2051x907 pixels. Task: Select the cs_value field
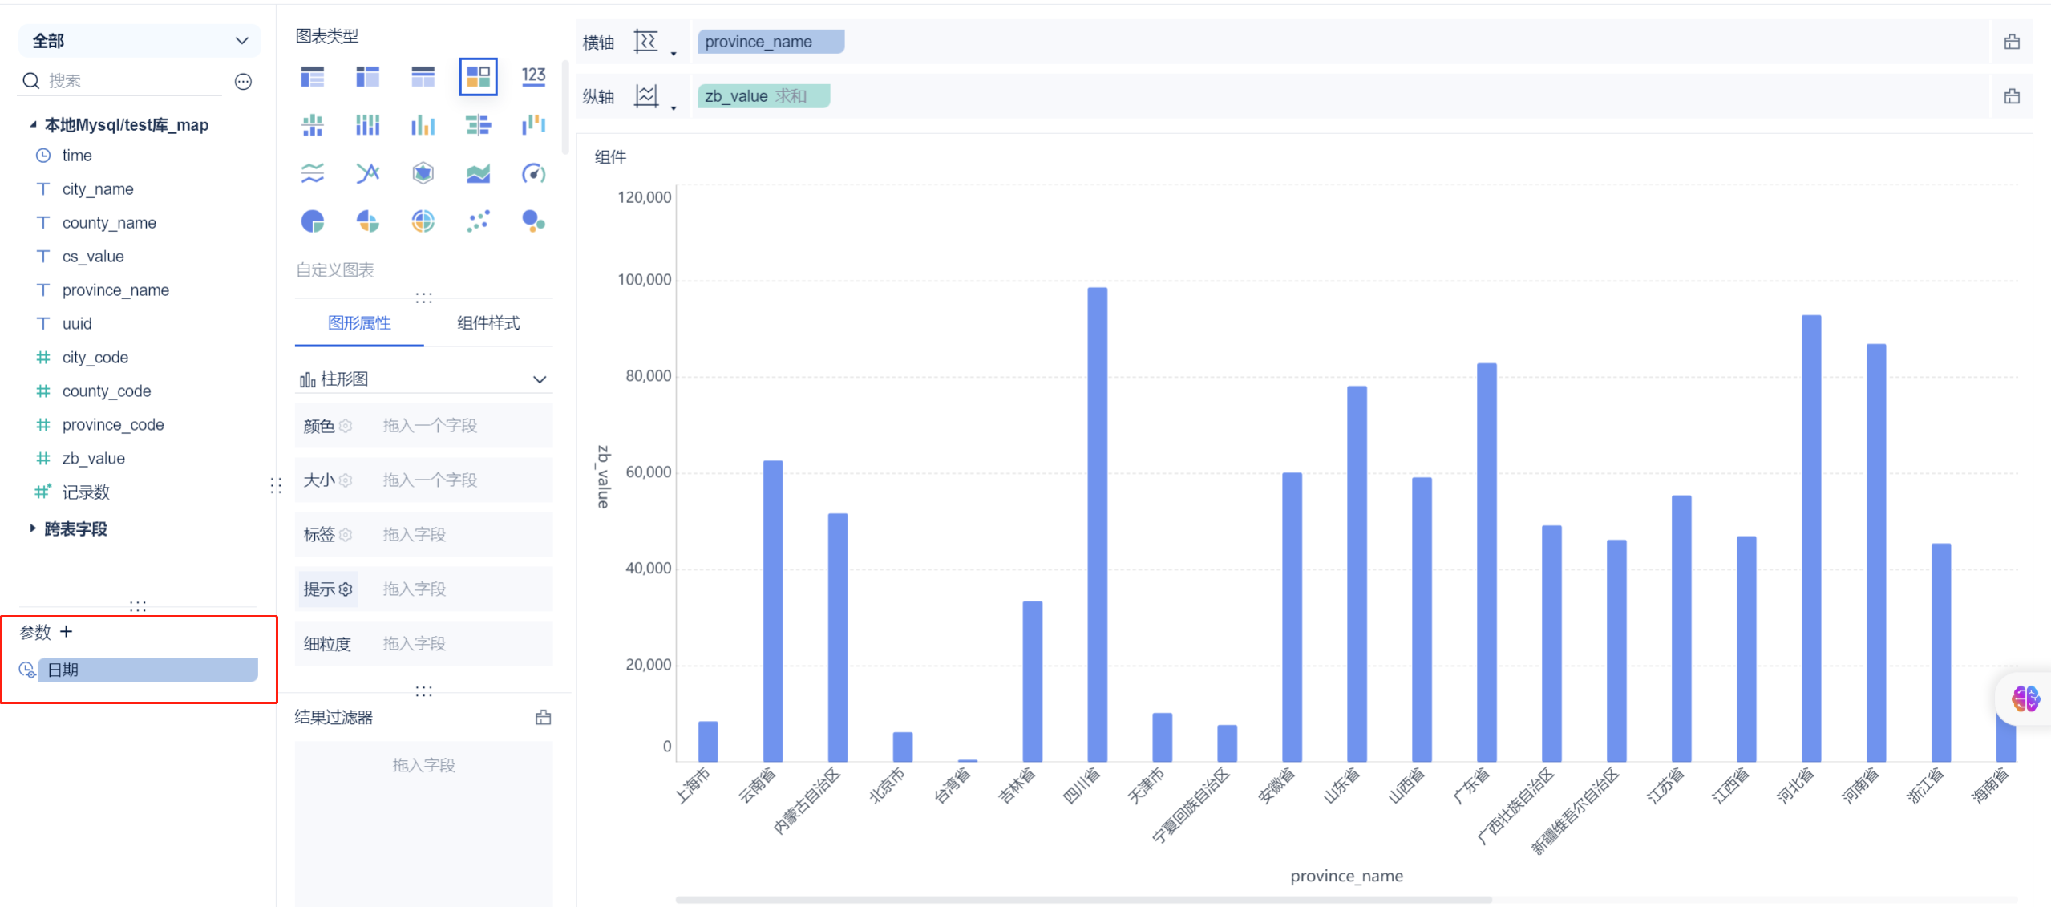coord(93,257)
